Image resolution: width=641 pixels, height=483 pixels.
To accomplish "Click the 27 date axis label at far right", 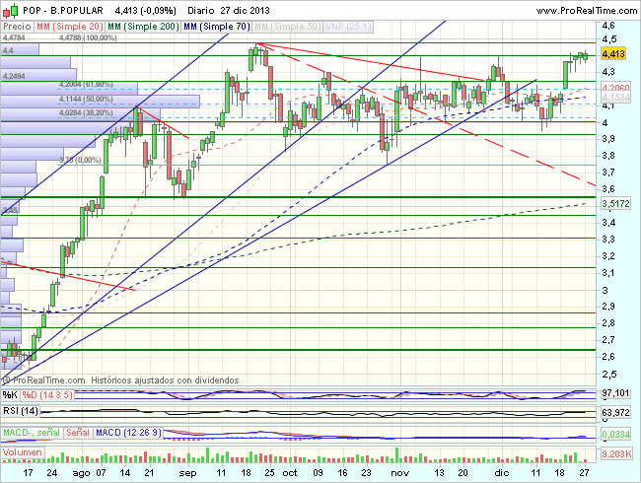I will pyautogui.click(x=585, y=473).
